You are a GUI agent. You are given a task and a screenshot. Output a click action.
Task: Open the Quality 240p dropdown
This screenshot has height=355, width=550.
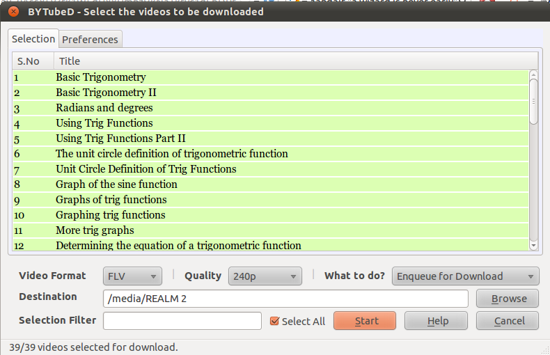(265, 276)
